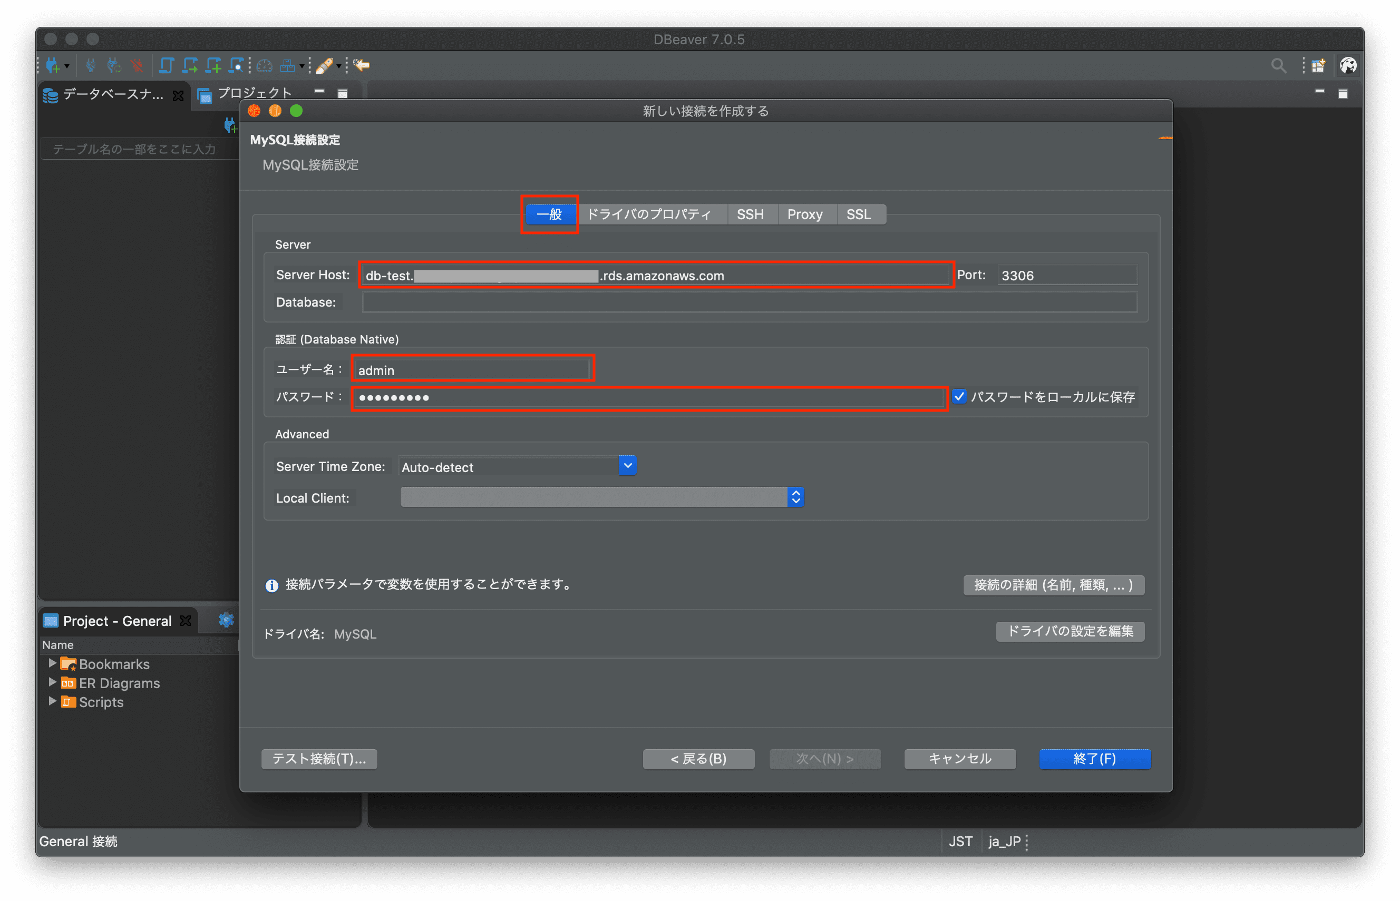Switch to the SSH tab

click(750, 214)
